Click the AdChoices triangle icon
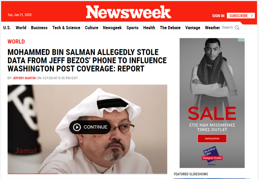259x179 pixels. 240,40
